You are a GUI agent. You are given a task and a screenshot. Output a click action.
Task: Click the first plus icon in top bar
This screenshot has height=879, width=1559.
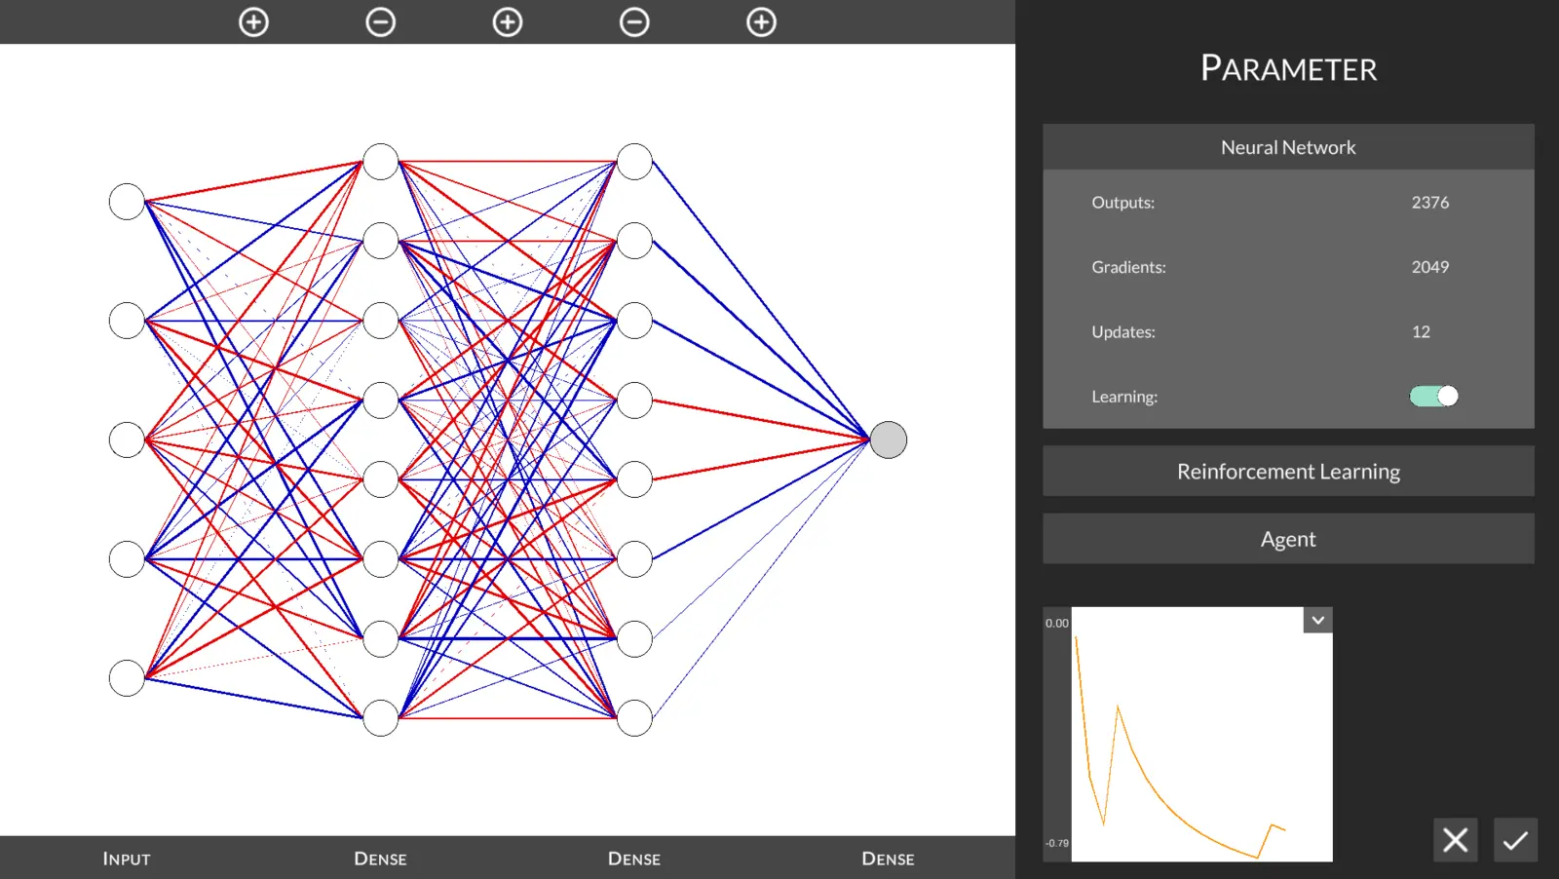pos(253,21)
